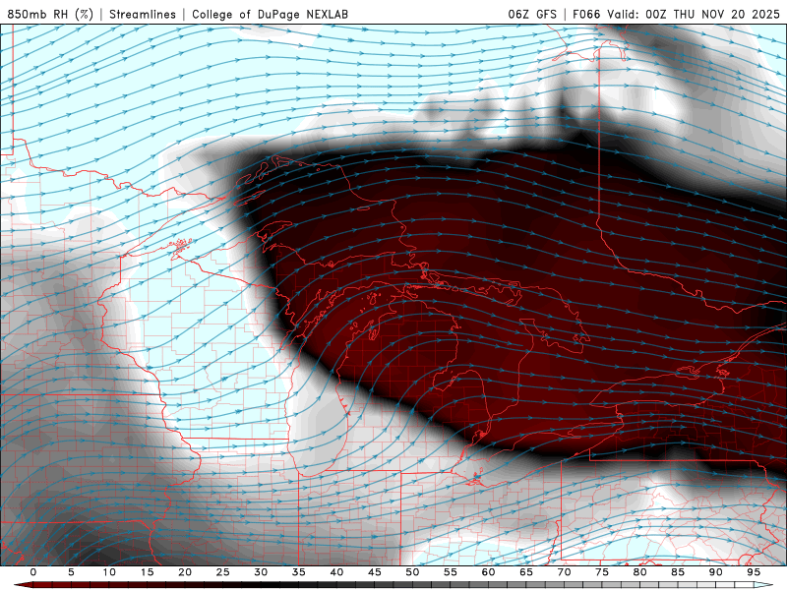The width and height of the screenshot is (787, 590).
Task: Click the colorbar label '65'
Action: pos(526,572)
